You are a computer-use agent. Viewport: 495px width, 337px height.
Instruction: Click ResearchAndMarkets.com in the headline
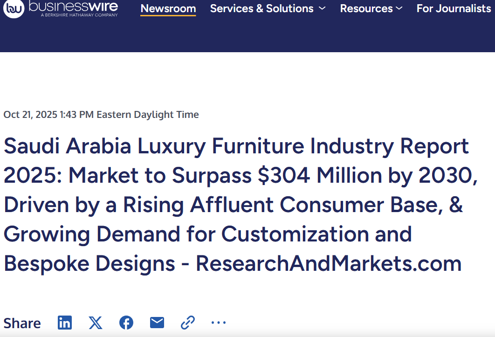click(x=329, y=263)
